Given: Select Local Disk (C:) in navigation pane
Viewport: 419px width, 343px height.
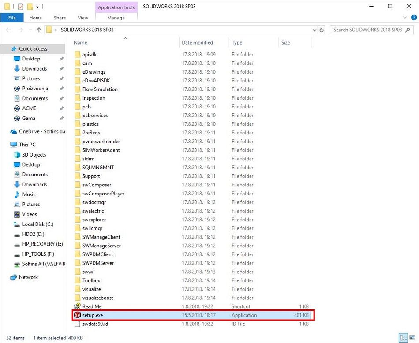Looking at the screenshot, I should pos(37,224).
